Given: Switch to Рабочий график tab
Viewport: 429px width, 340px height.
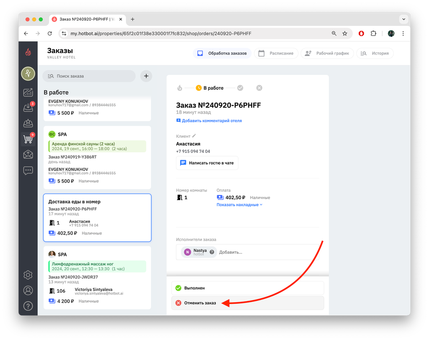Looking at the screenshot, I should 327,53.
